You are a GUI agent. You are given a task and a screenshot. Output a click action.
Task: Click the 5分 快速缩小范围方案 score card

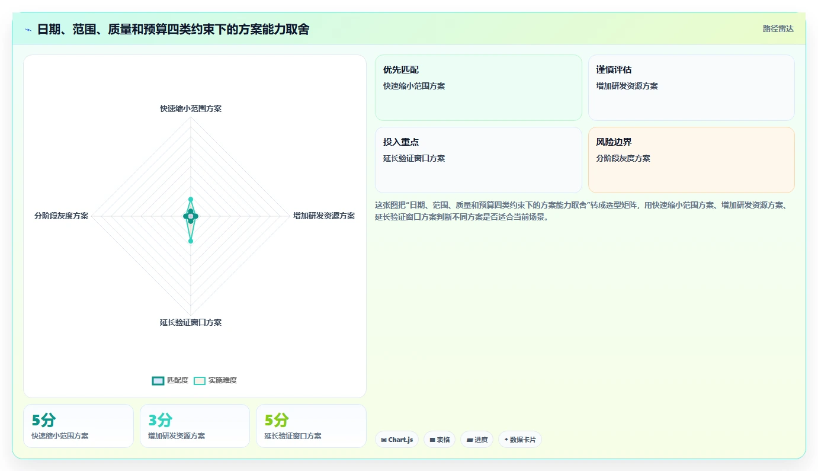point(78,426)
